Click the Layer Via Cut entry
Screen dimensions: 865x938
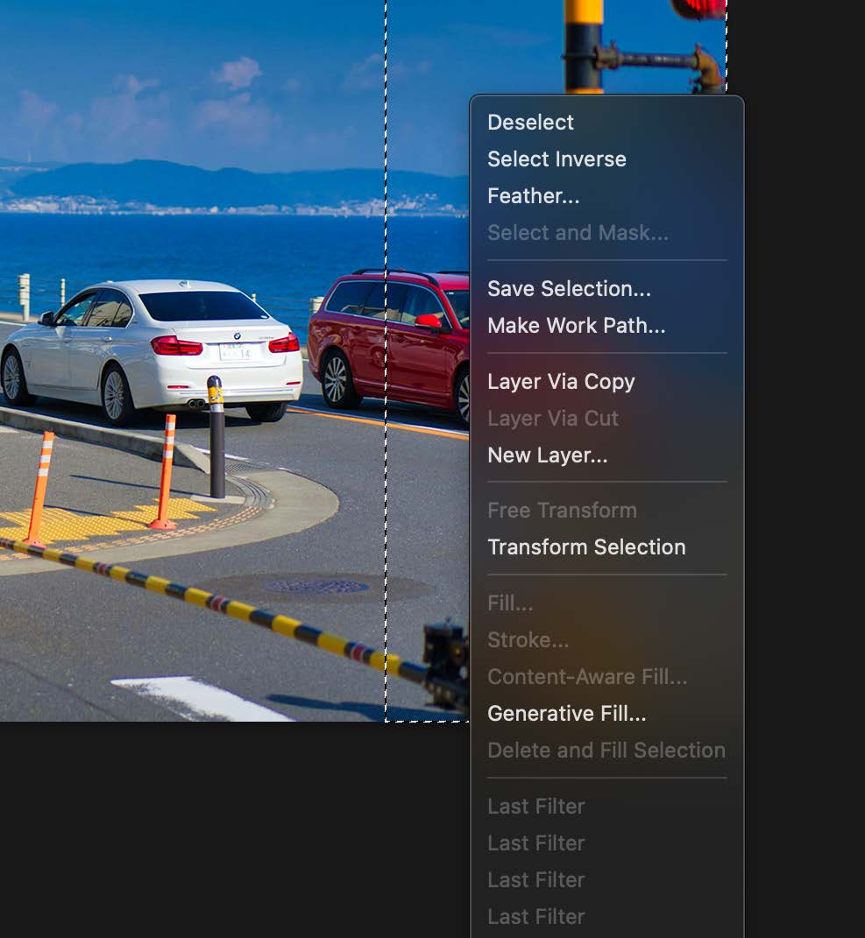click(x=553, y=419)
